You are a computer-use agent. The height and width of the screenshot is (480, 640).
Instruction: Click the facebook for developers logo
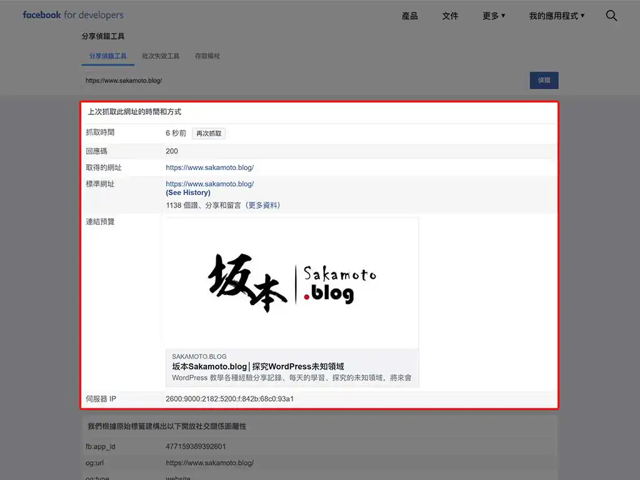73,15
